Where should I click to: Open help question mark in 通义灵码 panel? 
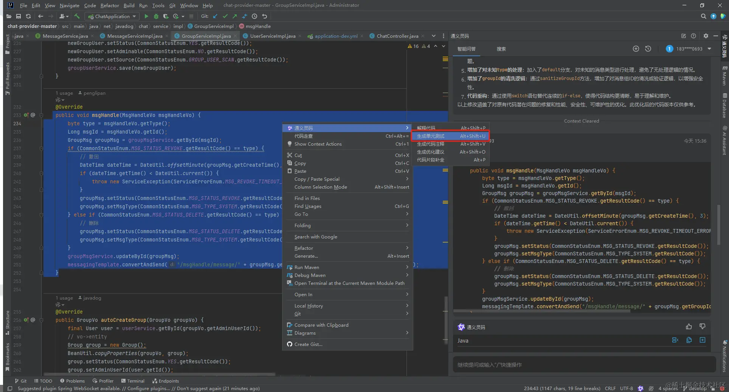pyautogui.click(x=693, y=36)
